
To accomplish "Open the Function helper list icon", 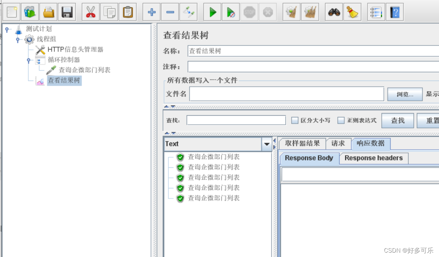I will pyautogui.click(x=376, y=12).
